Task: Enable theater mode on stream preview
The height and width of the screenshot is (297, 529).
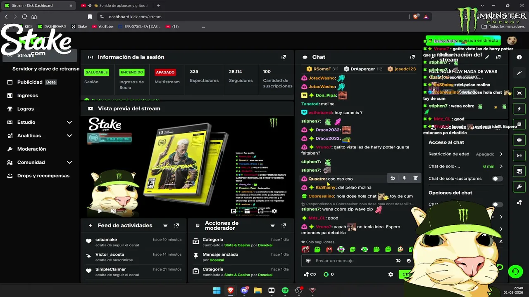Action: pyautogui.click(x=247, y=211)
